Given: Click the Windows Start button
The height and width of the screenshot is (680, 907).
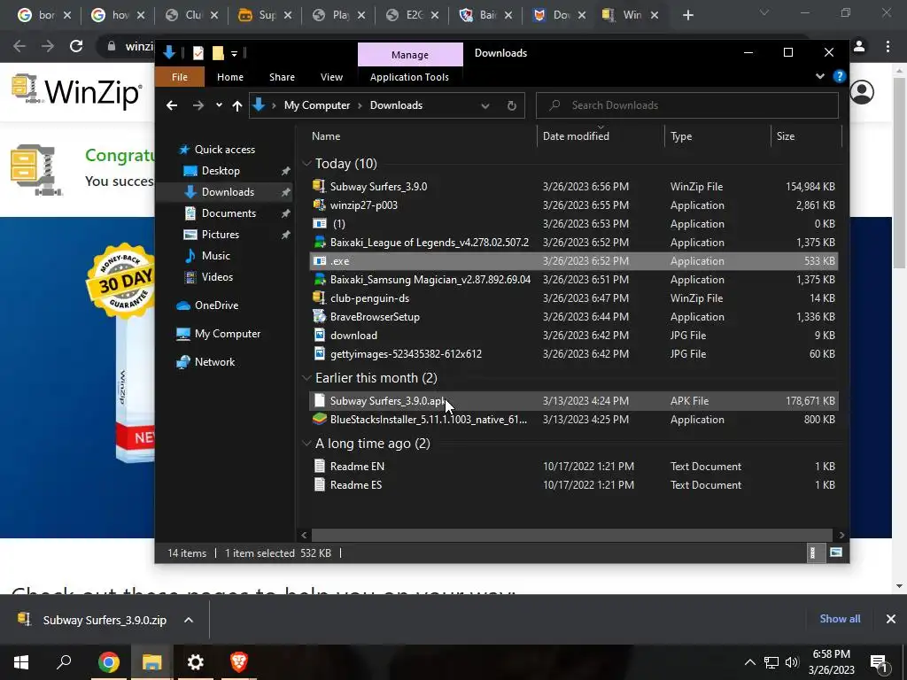Looking at the screenshot, I should coord(21,662).
